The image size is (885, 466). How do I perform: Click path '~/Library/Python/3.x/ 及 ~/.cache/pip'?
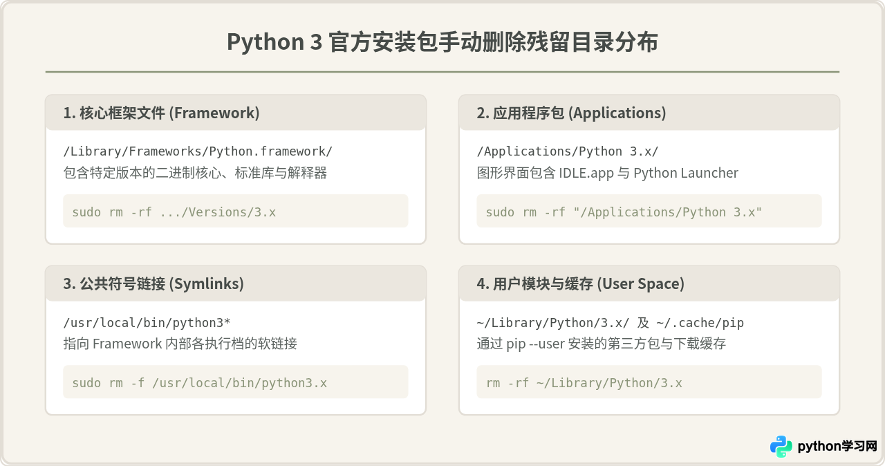(x=610, y=322)
